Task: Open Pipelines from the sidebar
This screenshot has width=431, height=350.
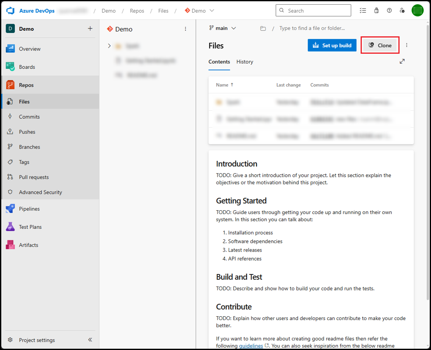Action: tap(29, 209)
